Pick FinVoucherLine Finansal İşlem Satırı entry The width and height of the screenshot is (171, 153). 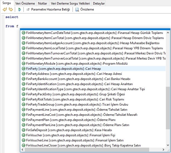tap(75, 140)
